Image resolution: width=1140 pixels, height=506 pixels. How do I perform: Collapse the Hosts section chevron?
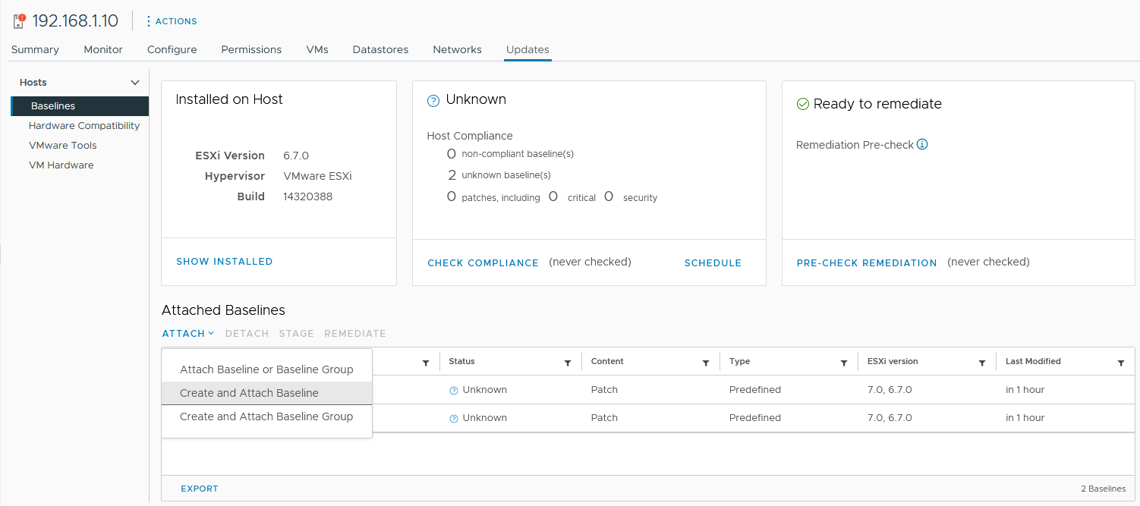(135, 83)
